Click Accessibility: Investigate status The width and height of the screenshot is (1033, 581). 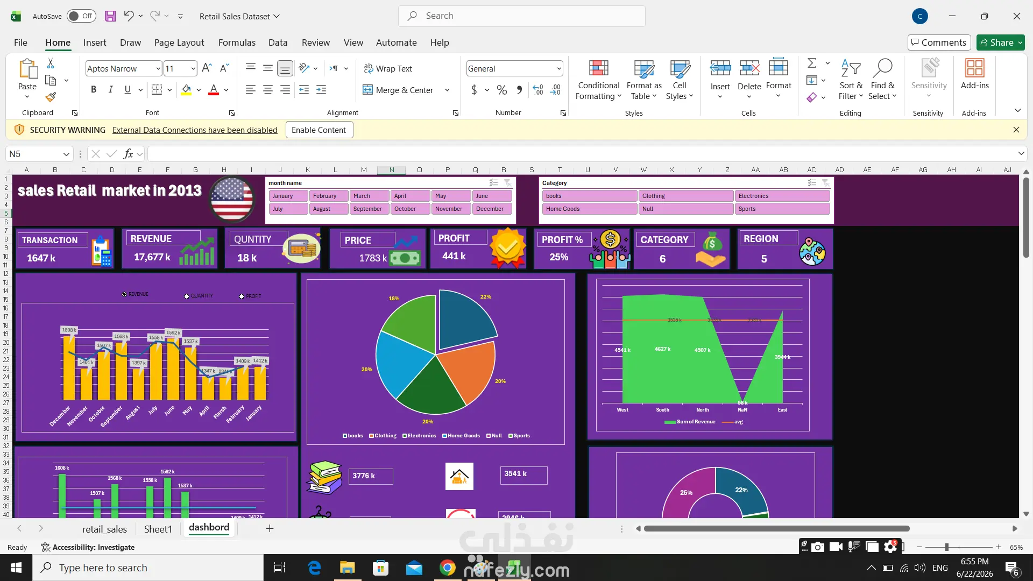[88, 547]
